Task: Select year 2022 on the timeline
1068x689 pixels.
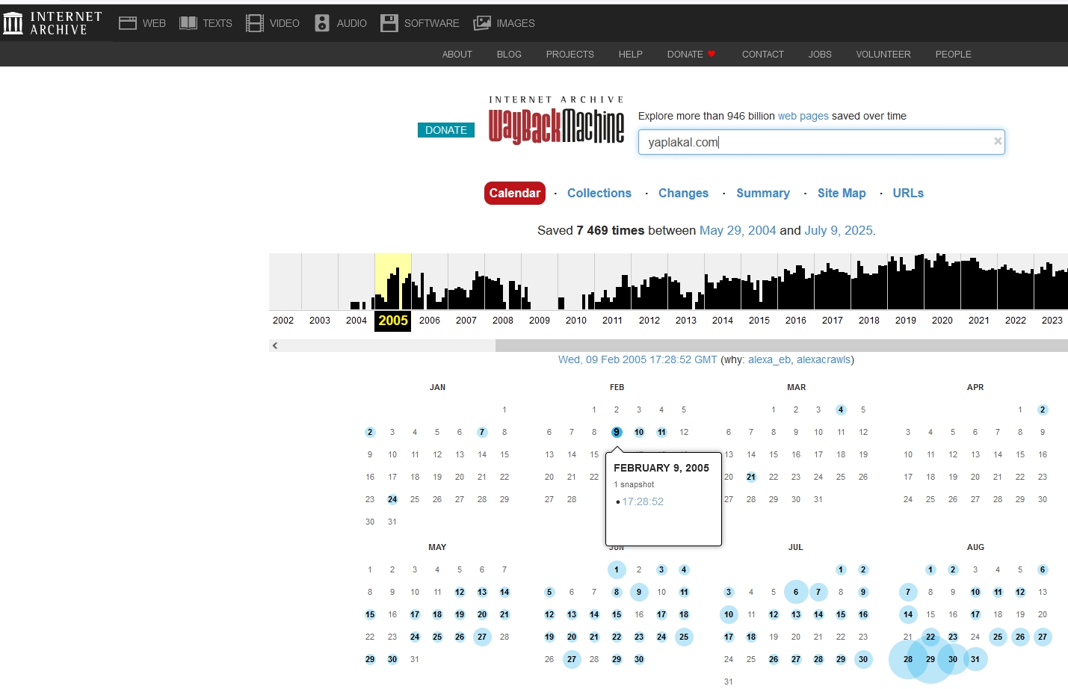Action: point(1016,320)
